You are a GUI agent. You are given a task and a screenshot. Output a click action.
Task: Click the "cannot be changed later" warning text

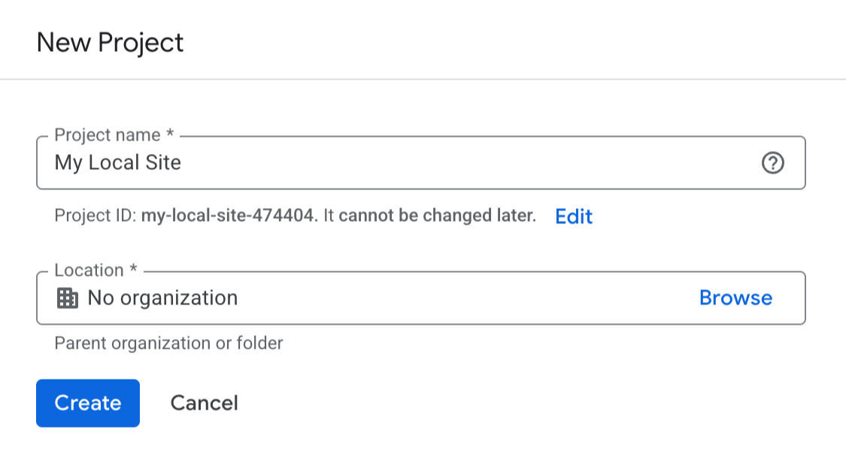[437, 216]
